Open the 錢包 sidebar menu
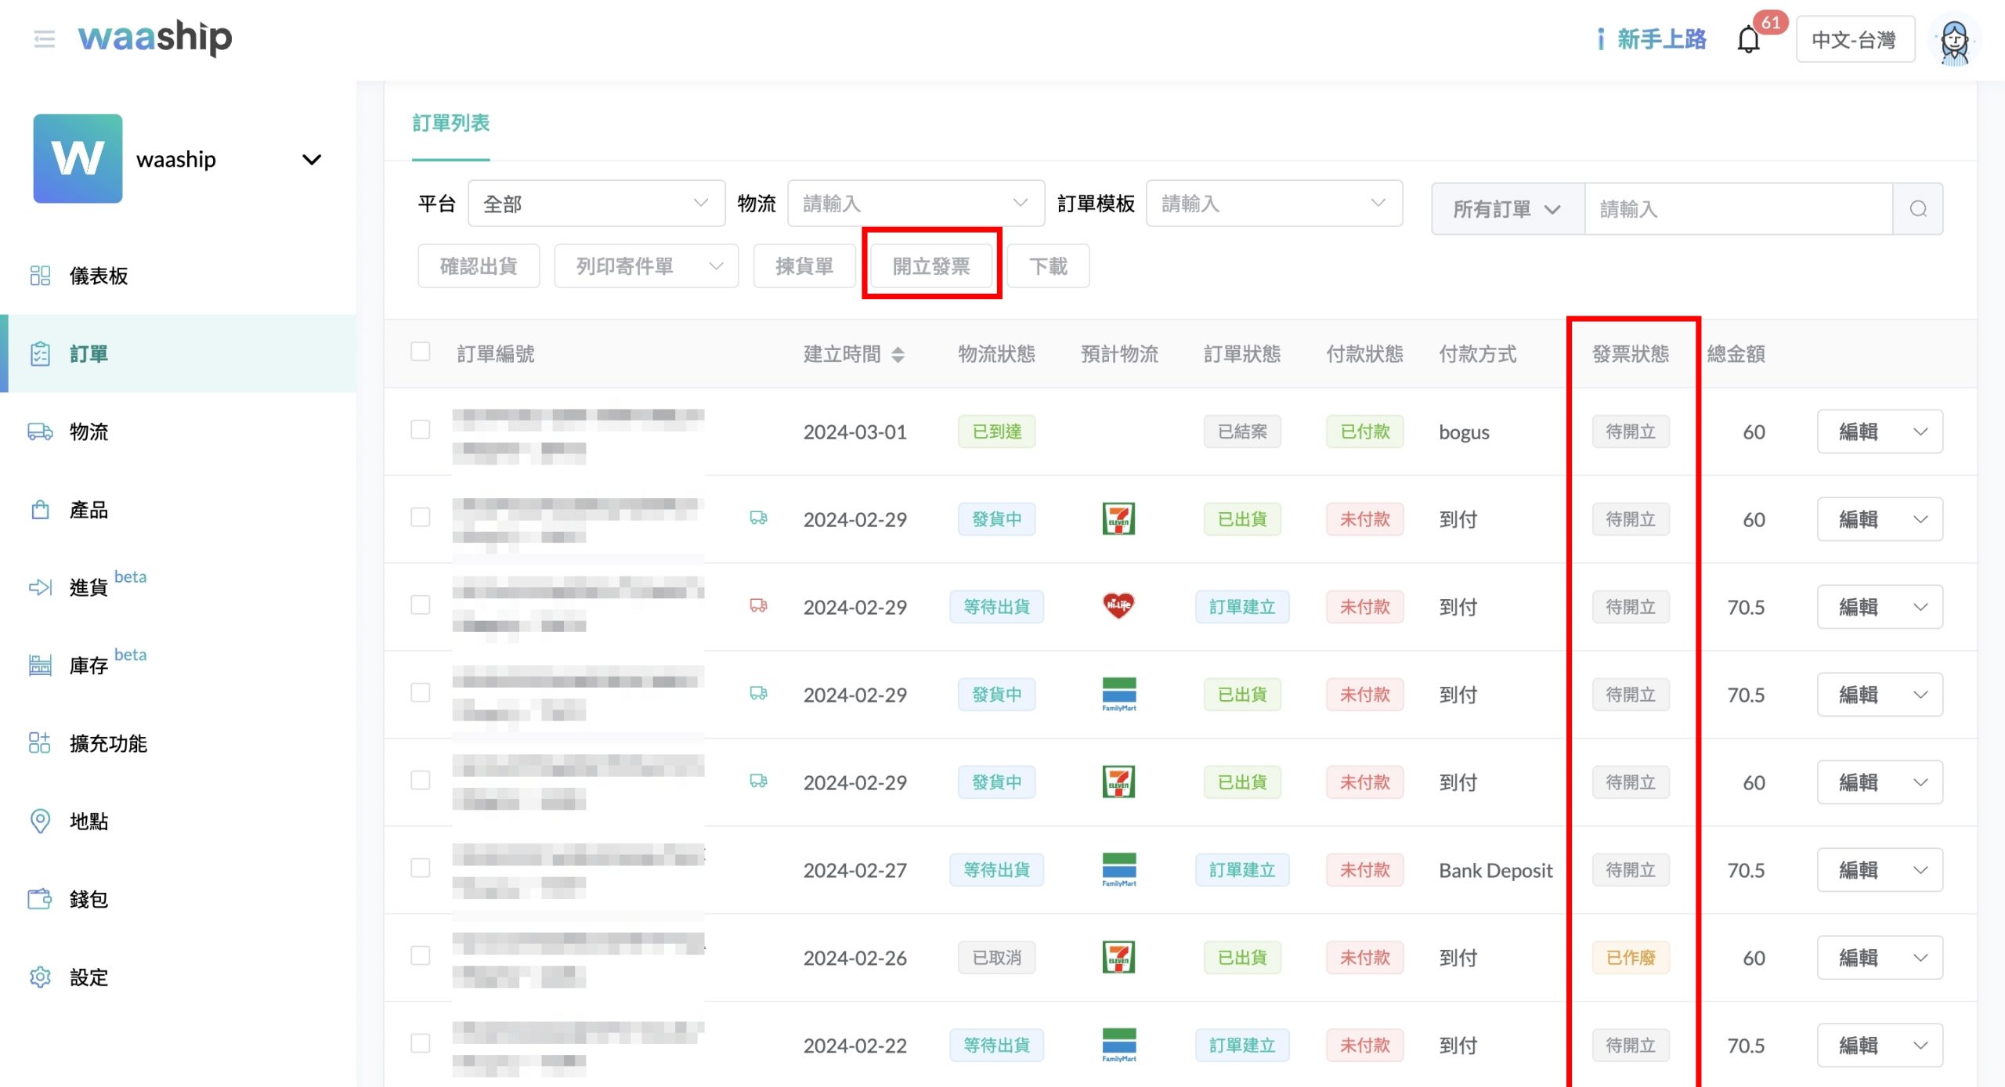2005x1087 pixels. point(89,899)
